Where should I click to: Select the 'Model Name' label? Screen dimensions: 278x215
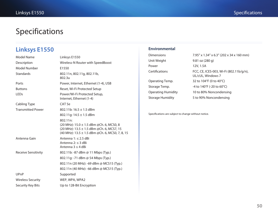(25, 57)
